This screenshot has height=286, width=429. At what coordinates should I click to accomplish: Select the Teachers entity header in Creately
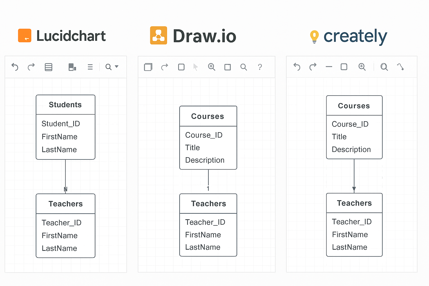pos(354,203)
